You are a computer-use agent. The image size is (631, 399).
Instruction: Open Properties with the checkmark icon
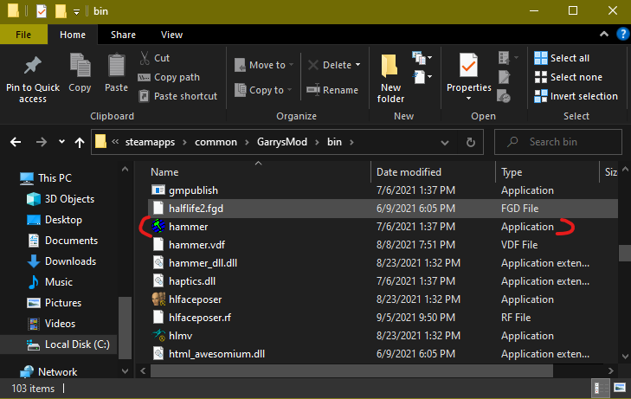coord(468,67)
